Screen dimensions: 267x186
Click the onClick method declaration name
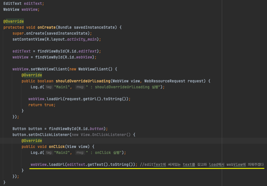[x=57, y=147]
